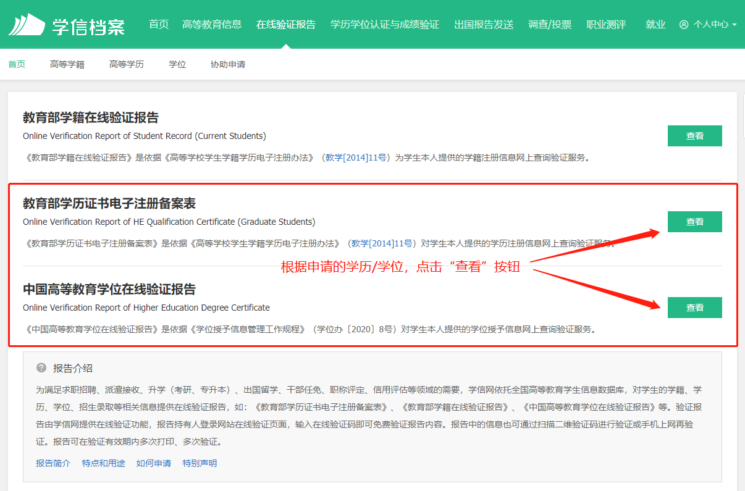745x491 pixels.
Task: Select the 学位 tab
Action: tap(177, 64)
